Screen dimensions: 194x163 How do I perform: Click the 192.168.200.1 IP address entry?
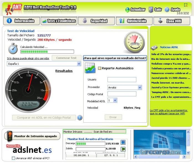click(x=81, y=155)
